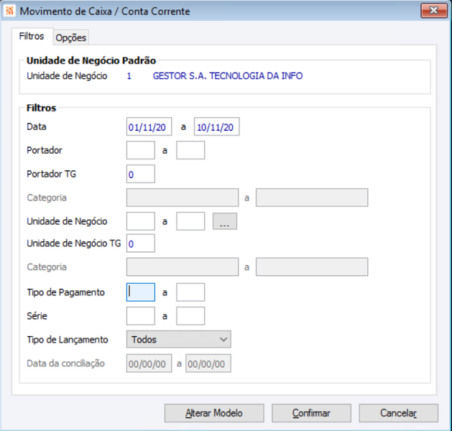Focus the second Portador range field
The width and height of the screenshot is (452, 431).
pyautogui.click(x=190, y=150)
